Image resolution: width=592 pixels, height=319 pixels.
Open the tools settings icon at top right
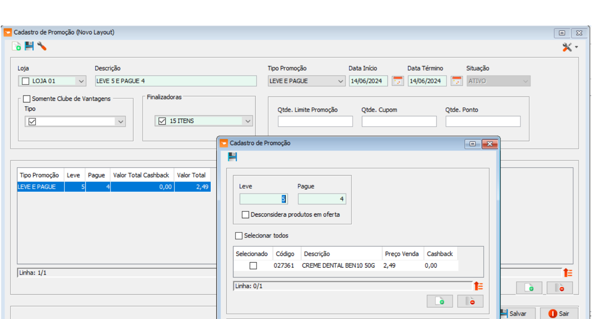570,47
